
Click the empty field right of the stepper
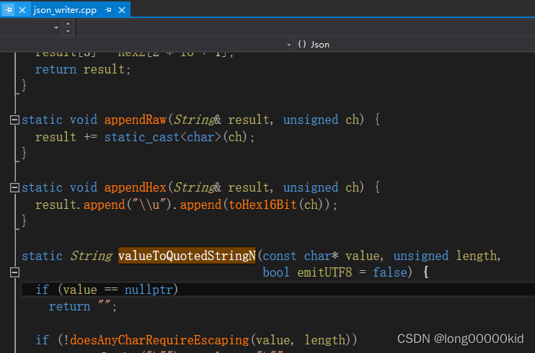pyautogui.click(x=306, y=27)
